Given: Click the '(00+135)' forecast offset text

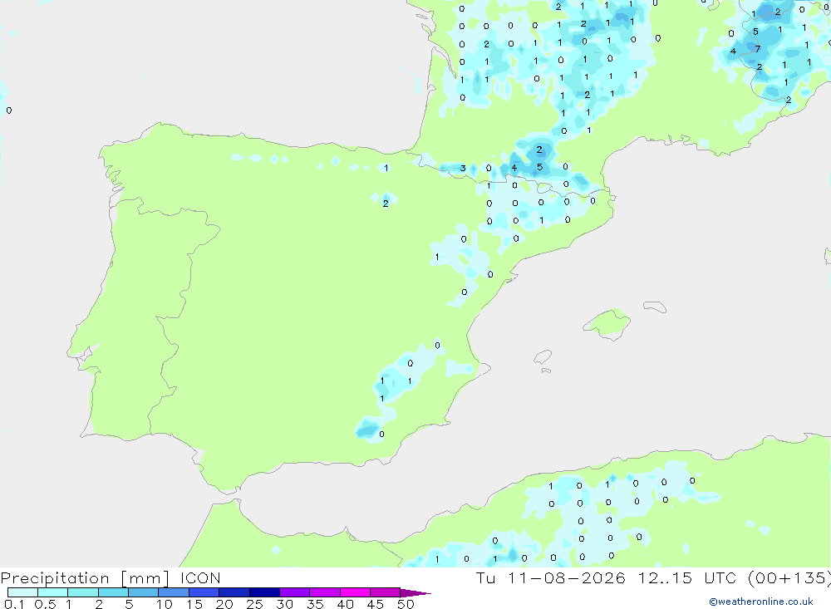Looking at the screenshot, I should tap(789, 578).
